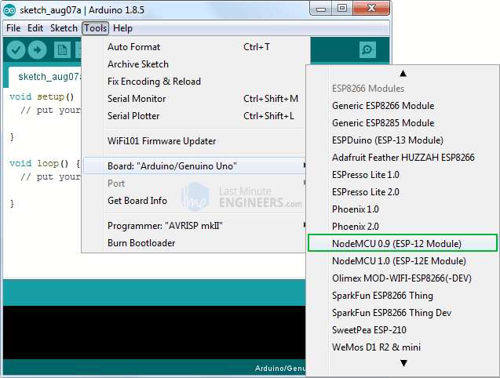Switch to the sketch_aug07a editor tab

click(x=46, y=77)
